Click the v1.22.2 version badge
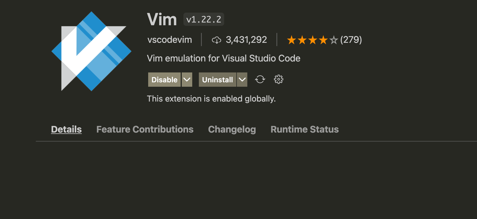The width and height of the screenshot is (477, 219). click(x=204, y=19)
